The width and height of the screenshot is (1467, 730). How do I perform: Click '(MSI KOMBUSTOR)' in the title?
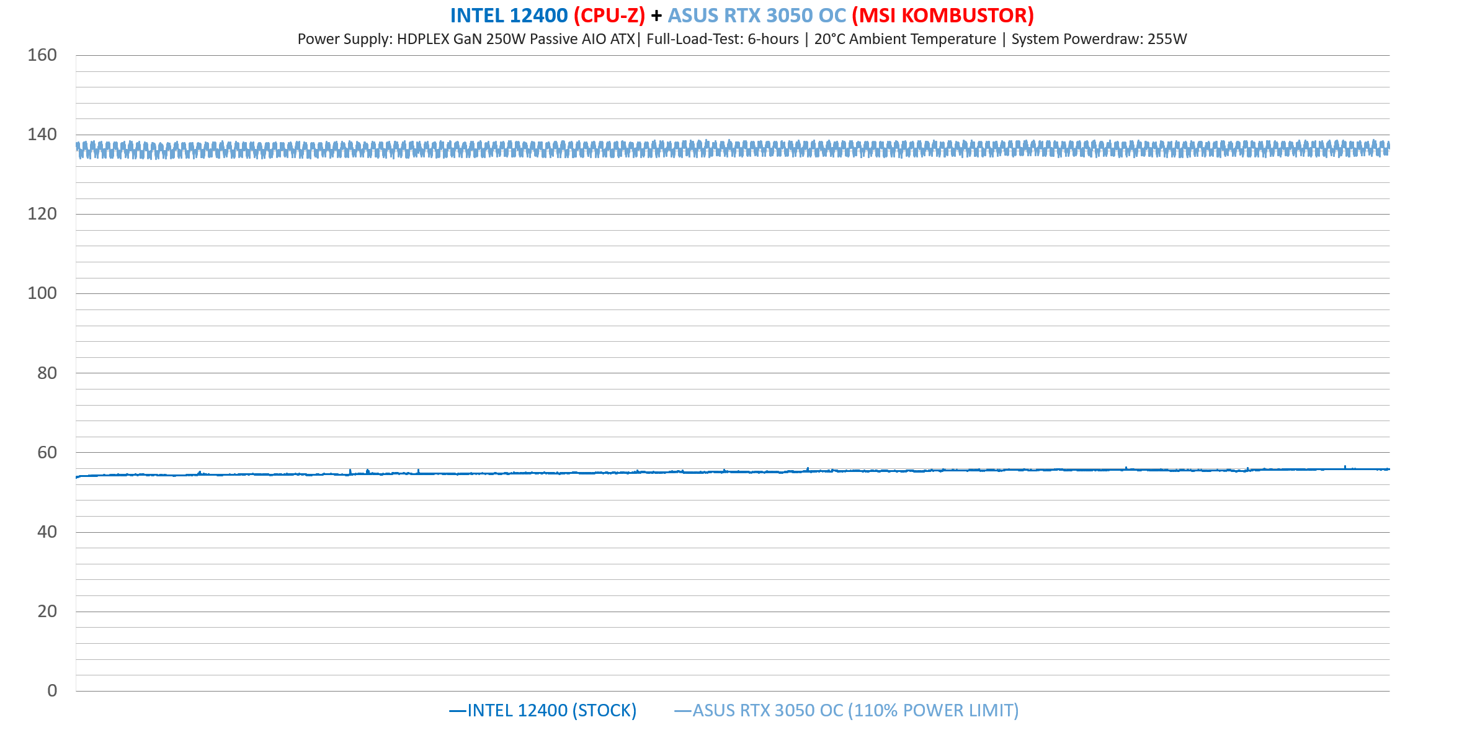(x=943, y=15)
